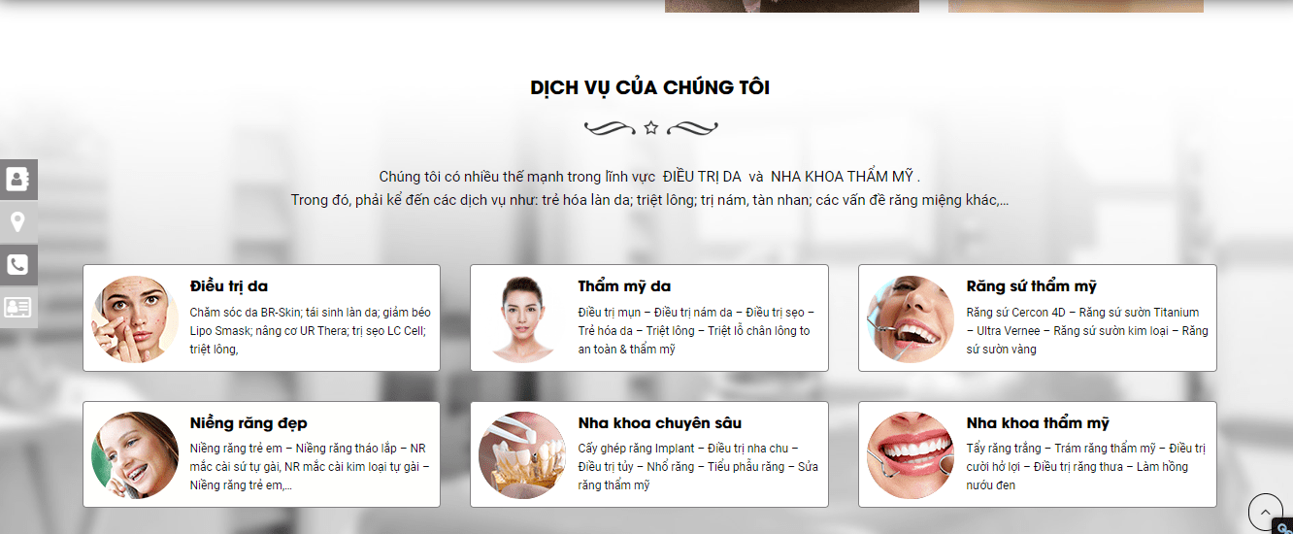Click the phone call sidebar icon
The image size is (1293, 534).
pos(18,265)
